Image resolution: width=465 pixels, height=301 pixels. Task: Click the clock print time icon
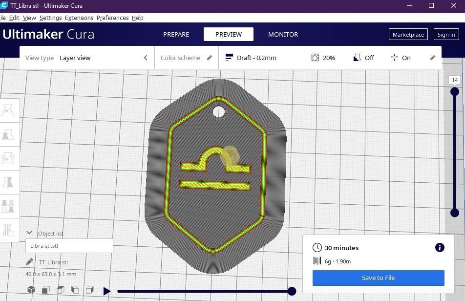pyautogui.click(x=317, y=248)
